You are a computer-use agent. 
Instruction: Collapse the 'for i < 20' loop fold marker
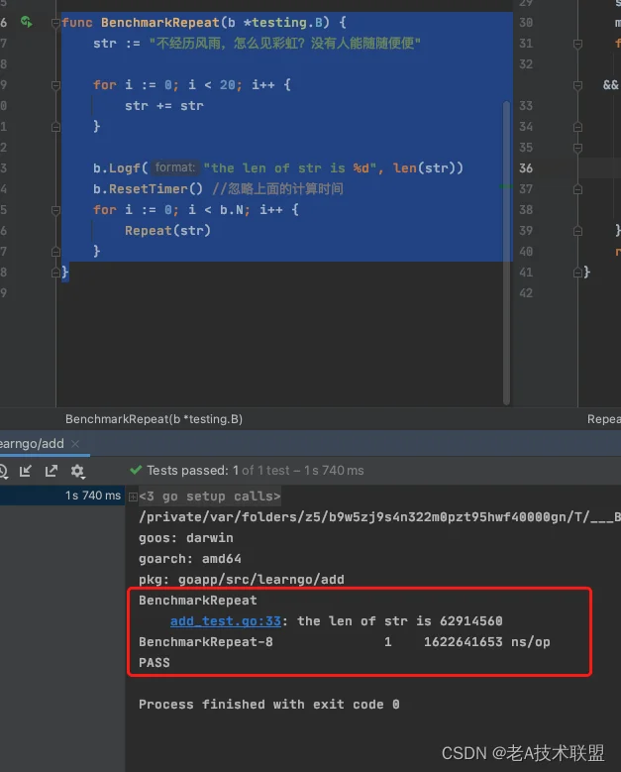click(x=56, y=85)
